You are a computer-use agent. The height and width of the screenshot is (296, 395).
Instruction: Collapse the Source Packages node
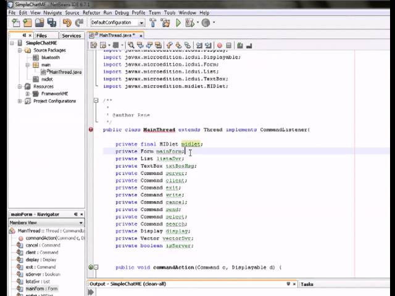click(x=20, y=51)
